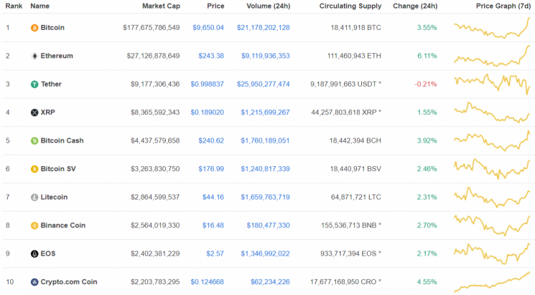The image size is (535, 295).
Task: Click Litecoin price $44.16
Action: click(213, 197)
